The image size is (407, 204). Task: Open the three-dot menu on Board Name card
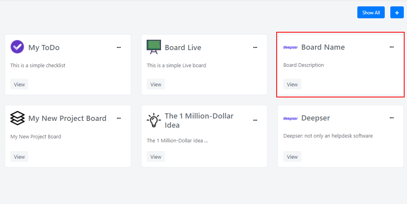391,47
